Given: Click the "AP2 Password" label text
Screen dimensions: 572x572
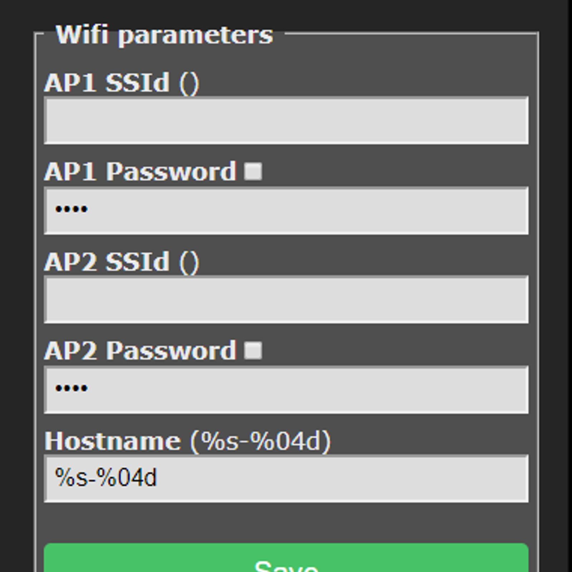Looking at the screenshot, I should point(140,351).
